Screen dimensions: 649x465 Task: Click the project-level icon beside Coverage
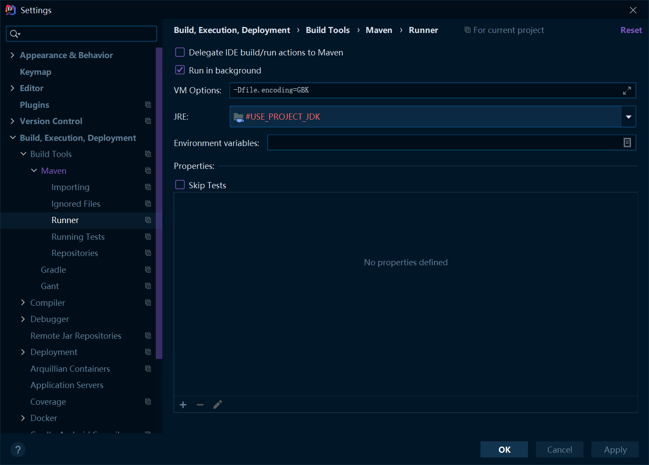(148, 402)
